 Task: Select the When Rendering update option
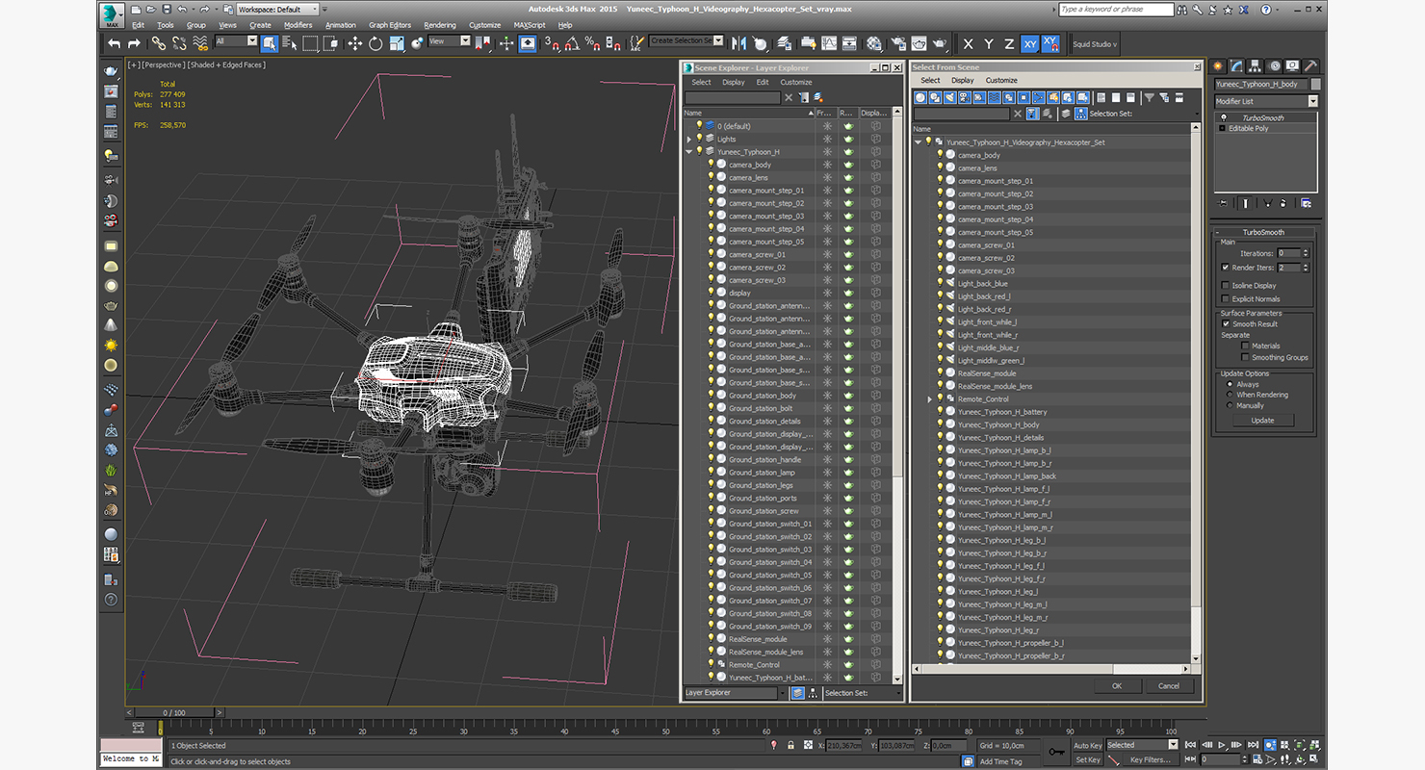click(x=1230, y=395)
